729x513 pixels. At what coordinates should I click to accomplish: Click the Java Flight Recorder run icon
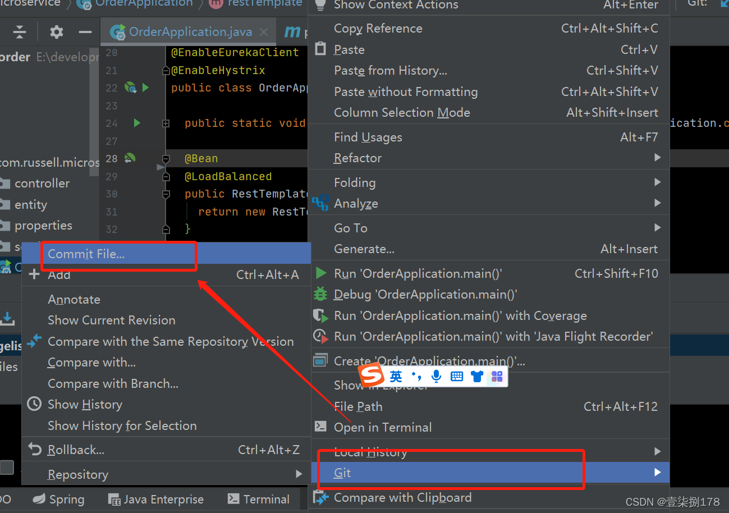[320, 336]
